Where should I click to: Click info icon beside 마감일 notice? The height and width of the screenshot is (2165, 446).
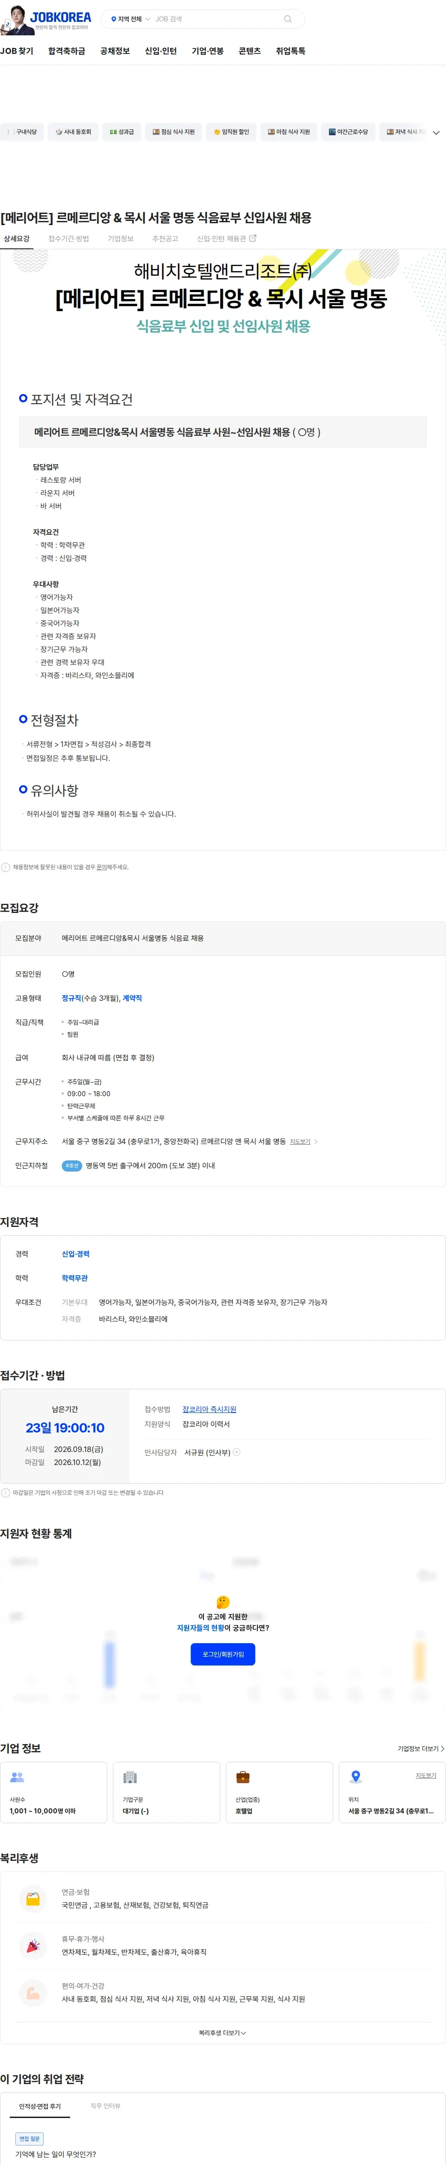click(6, 1493)
